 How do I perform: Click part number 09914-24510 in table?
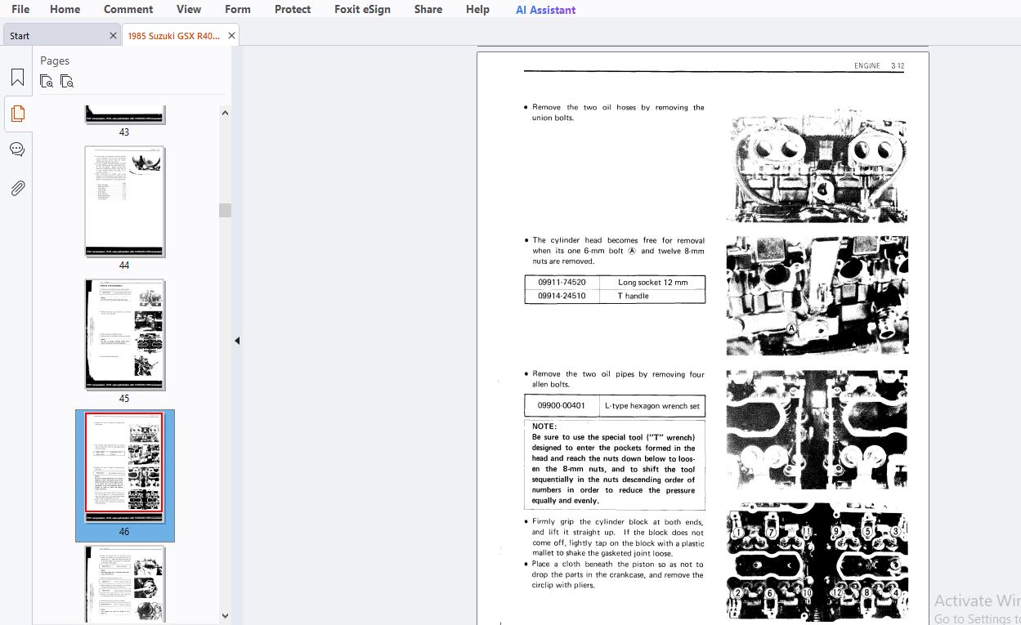pyautogui.click(x=562, y=296)
